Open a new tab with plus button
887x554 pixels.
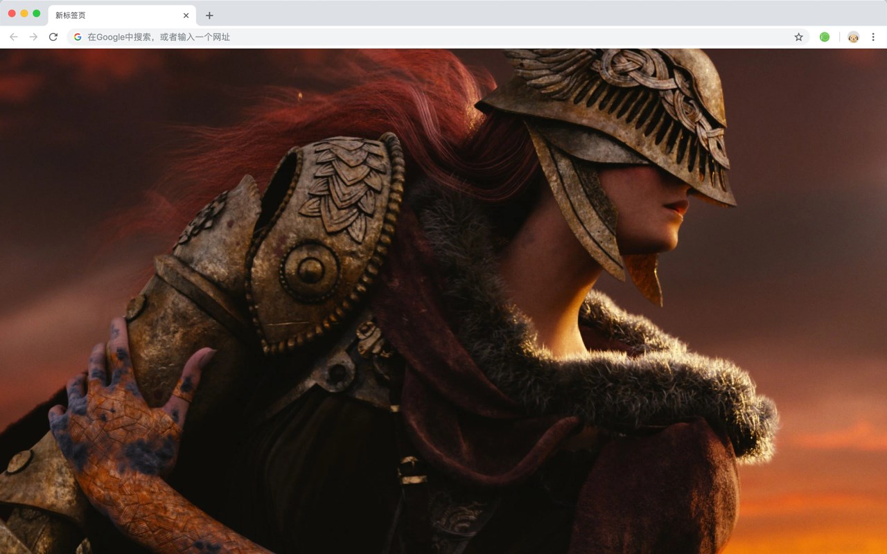(x=209, y=15)
